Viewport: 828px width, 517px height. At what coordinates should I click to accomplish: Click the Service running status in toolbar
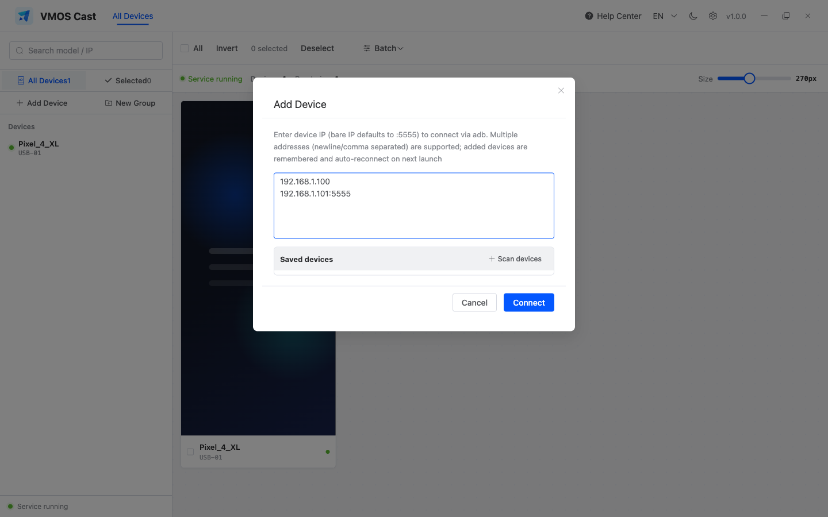[x=211, y=79]
